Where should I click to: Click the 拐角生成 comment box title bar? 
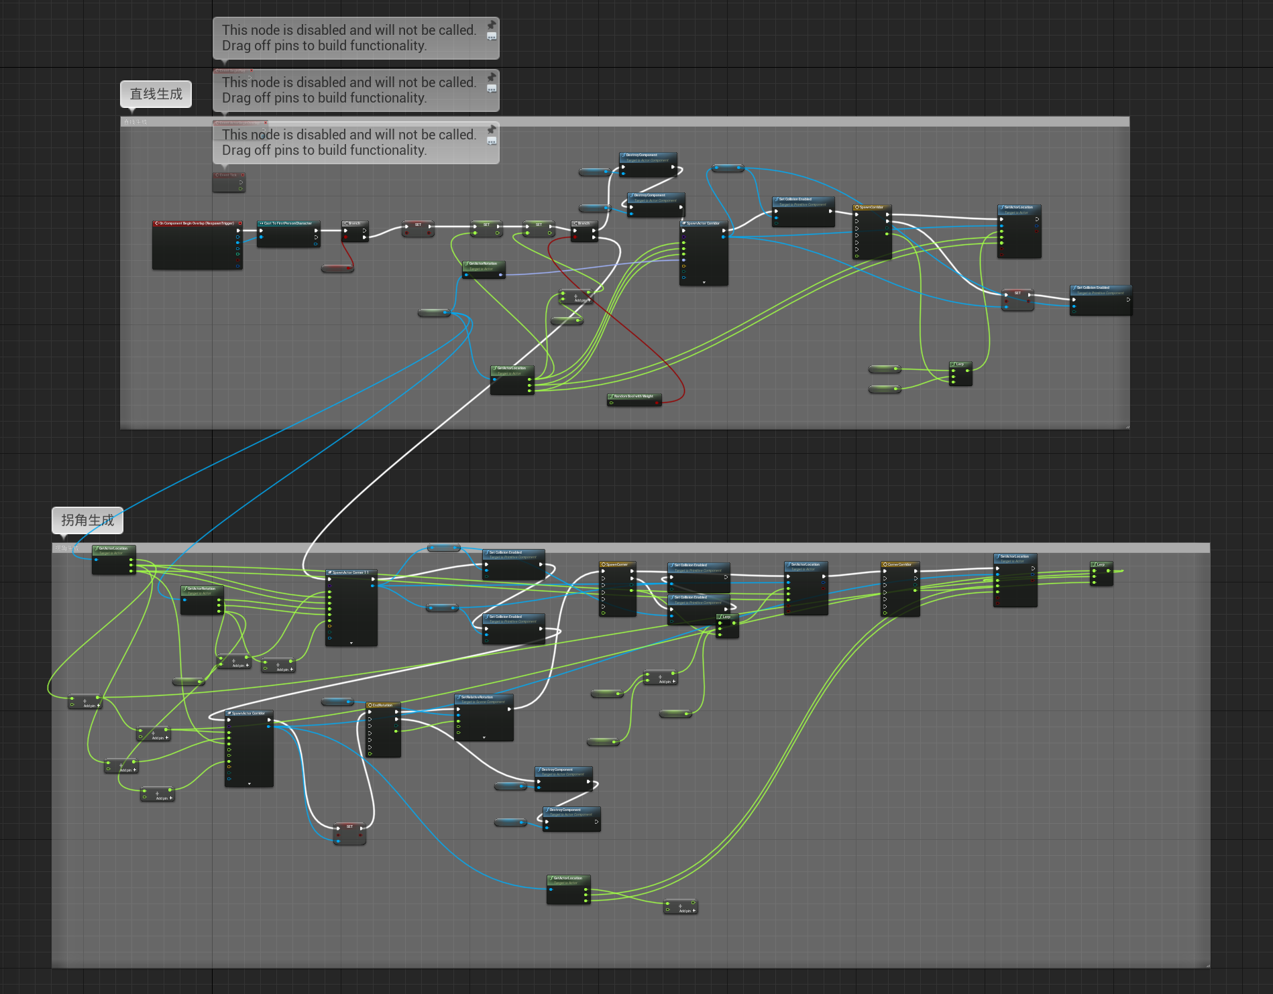630,548
